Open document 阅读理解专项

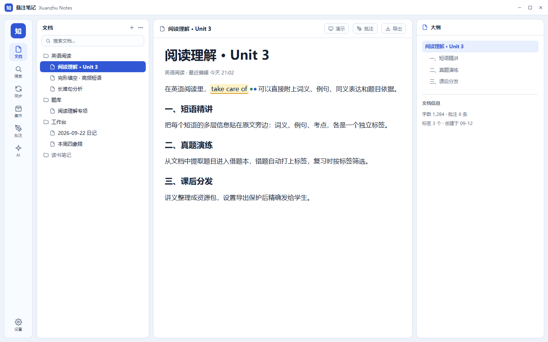pos(93,111)
